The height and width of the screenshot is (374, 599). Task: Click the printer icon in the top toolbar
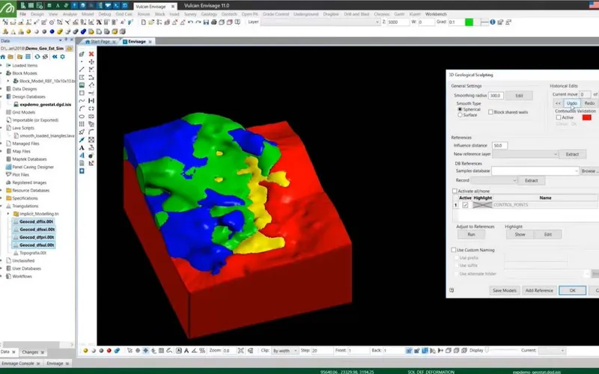[214, 22]
